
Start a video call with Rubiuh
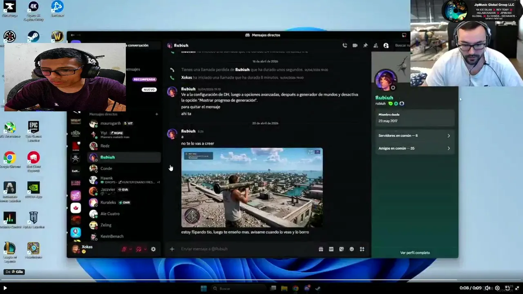355,45
